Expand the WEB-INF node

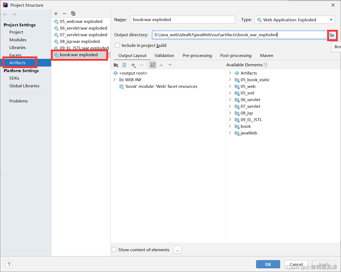pyautogui.click(x=115, y=80)
